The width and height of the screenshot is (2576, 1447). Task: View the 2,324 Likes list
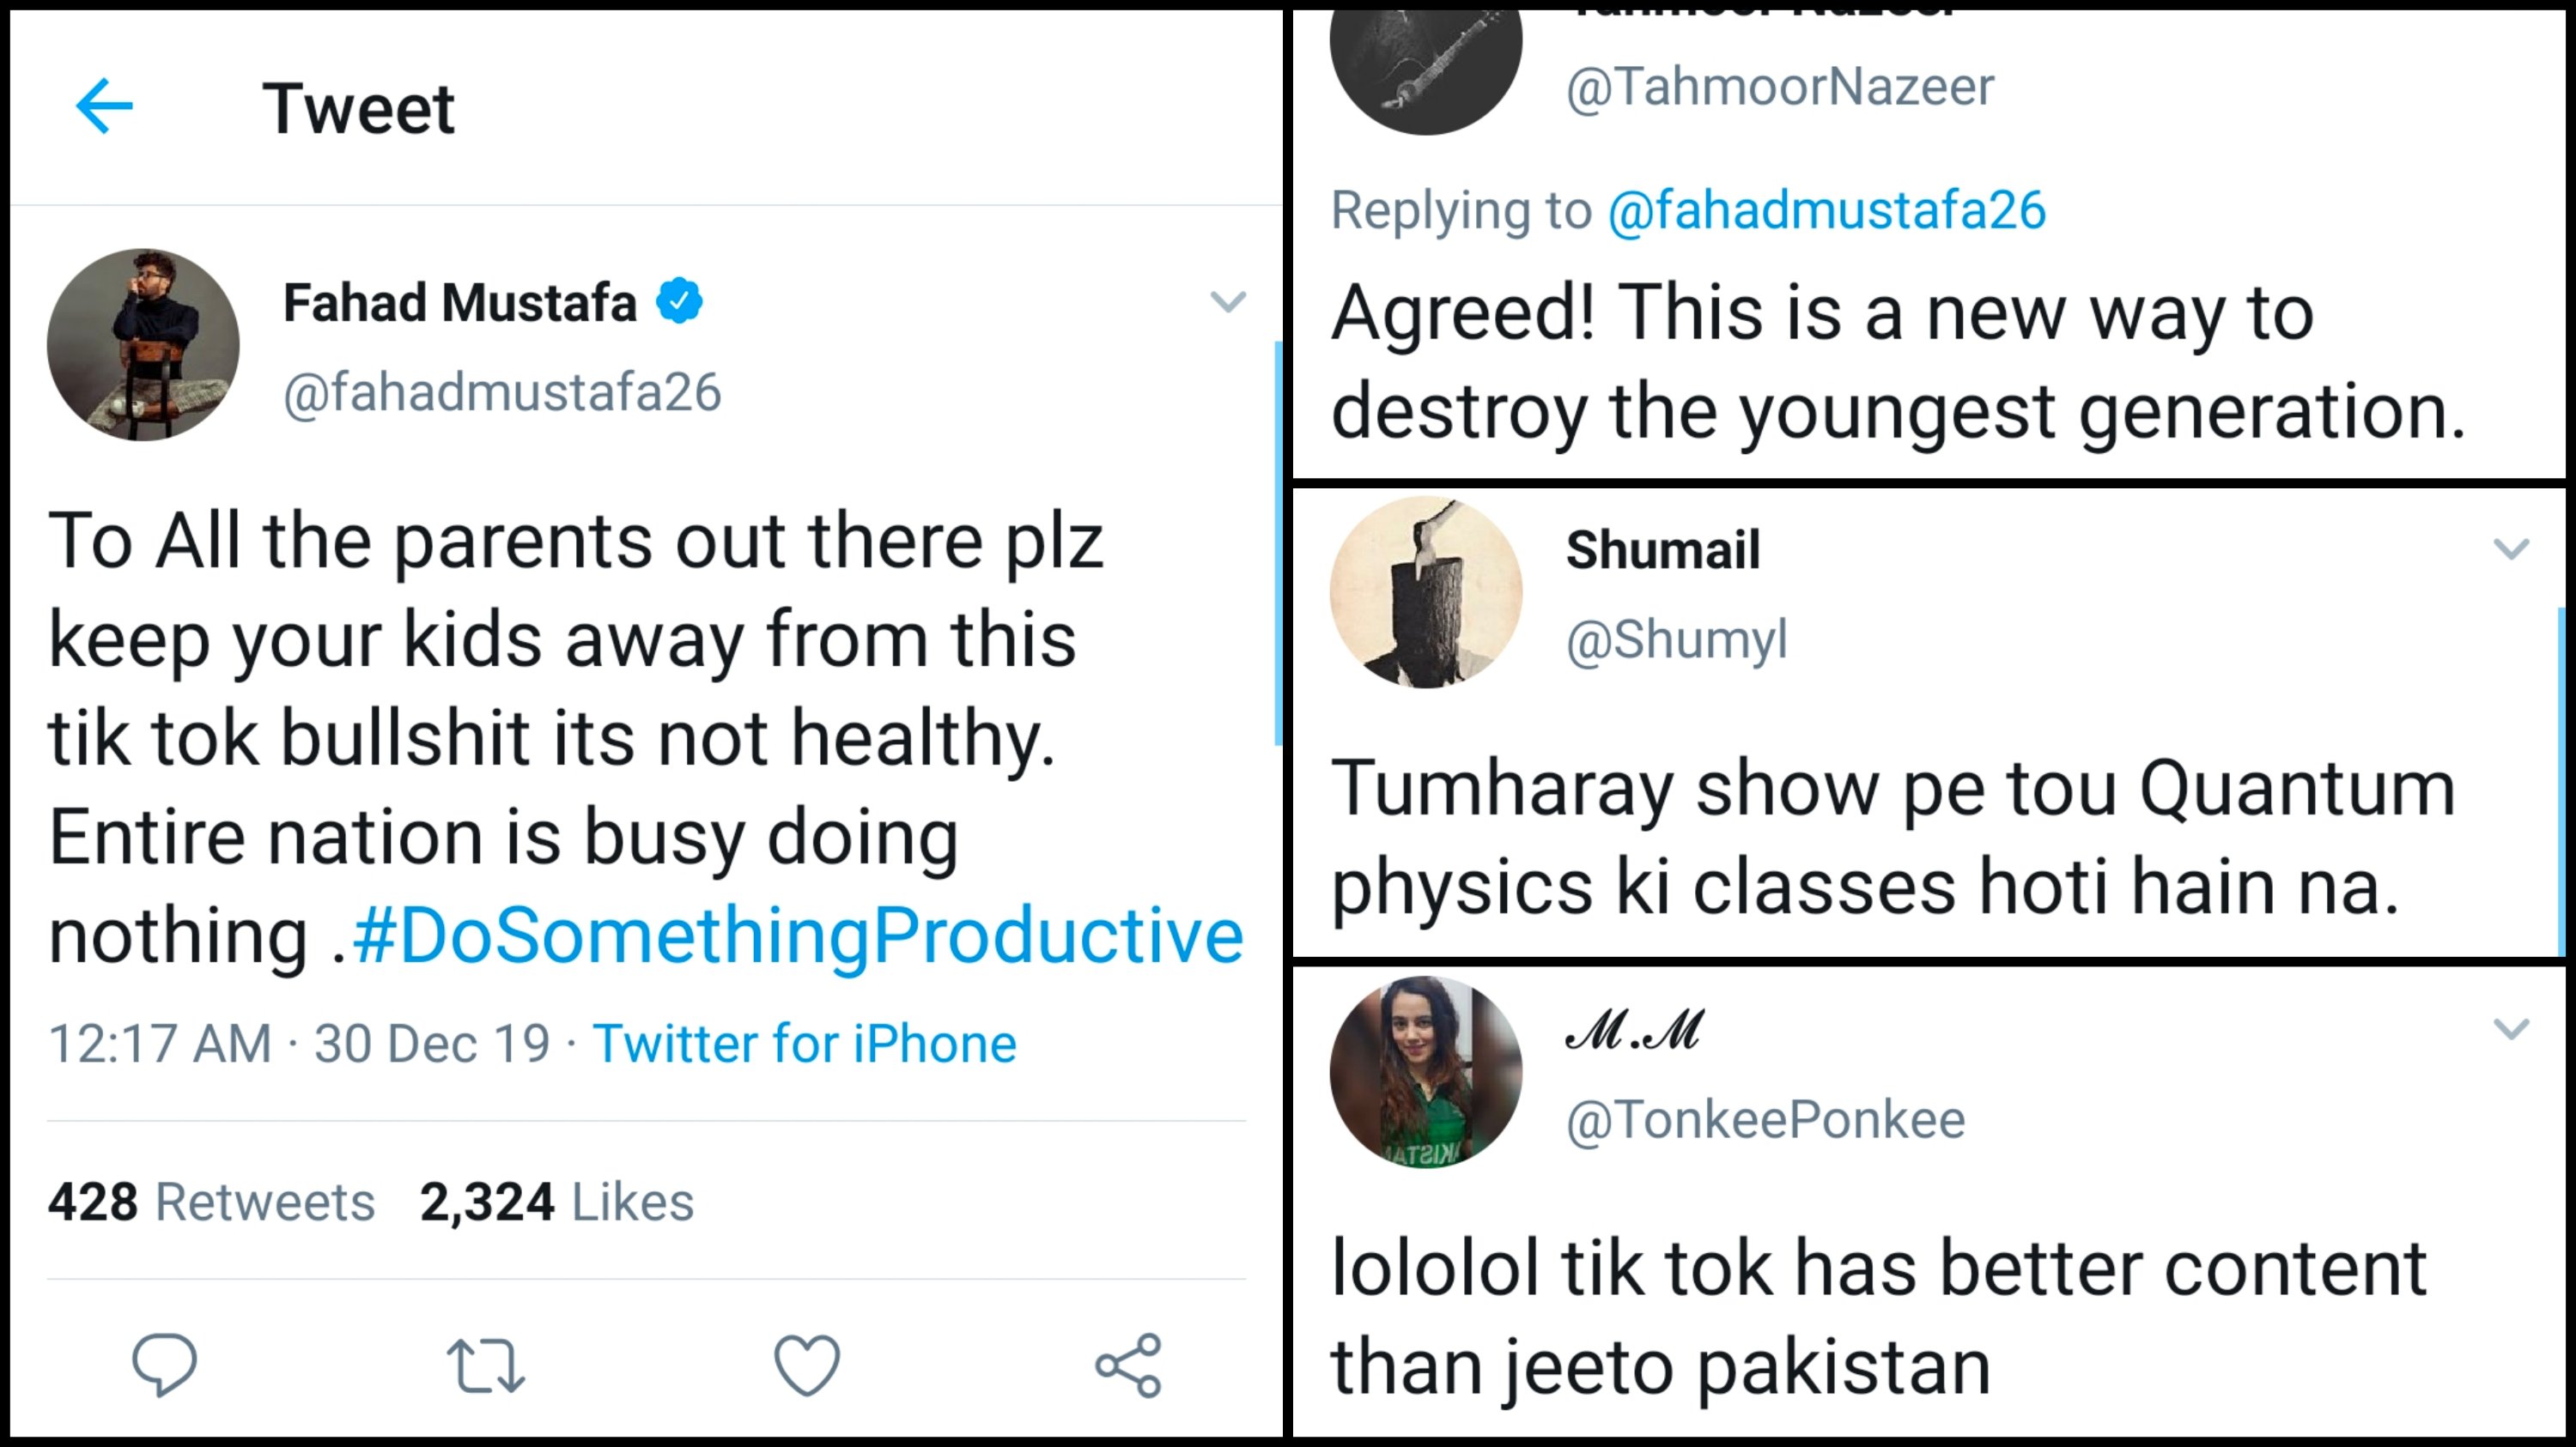(x=557, y=1202)
